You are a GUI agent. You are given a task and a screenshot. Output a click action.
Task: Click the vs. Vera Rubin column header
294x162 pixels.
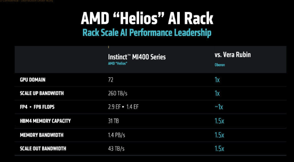coord(233,55)
